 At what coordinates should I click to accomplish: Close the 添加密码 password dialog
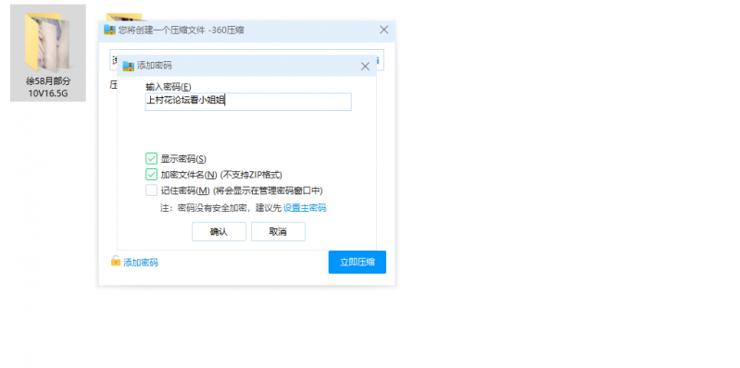[365, 67]
